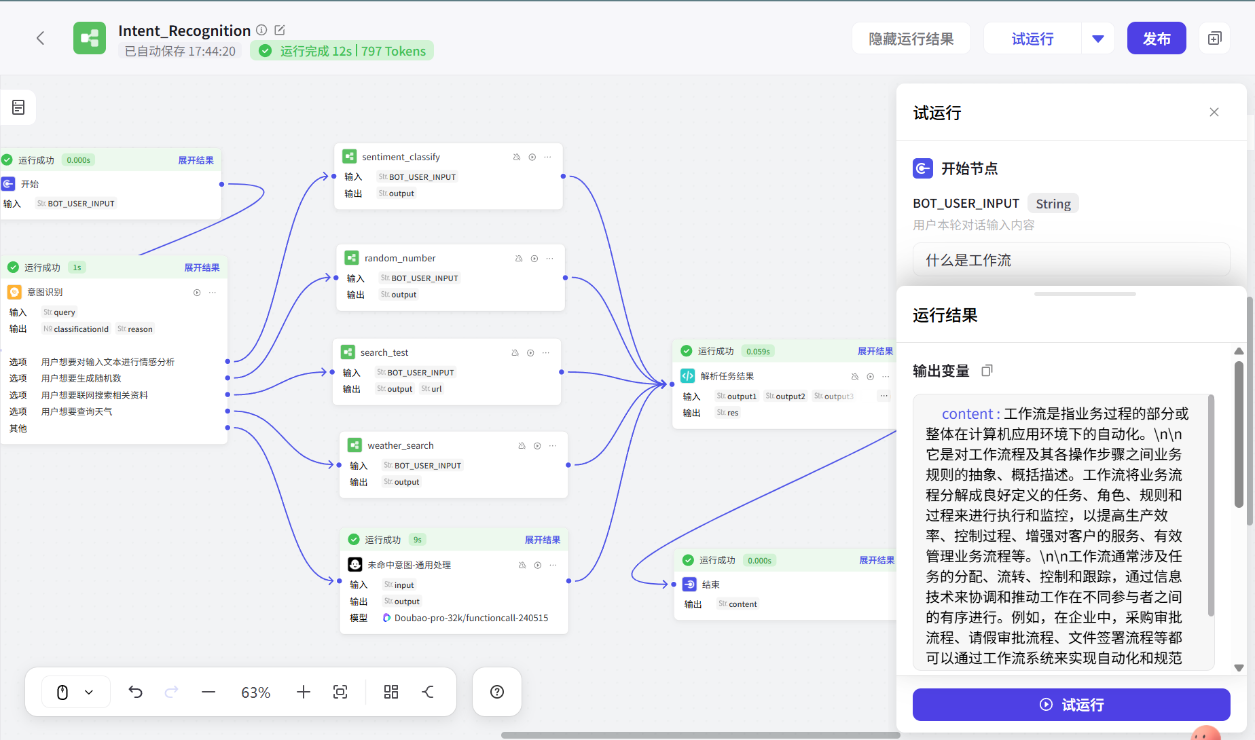Click the zoom in plus control
This screenshot has height=740, width=1255.
(x=304, y=692)
